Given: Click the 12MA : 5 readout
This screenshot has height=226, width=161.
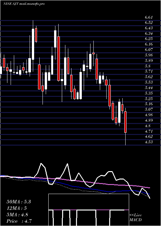Looking at the screenshot, I should coord(17,208).
